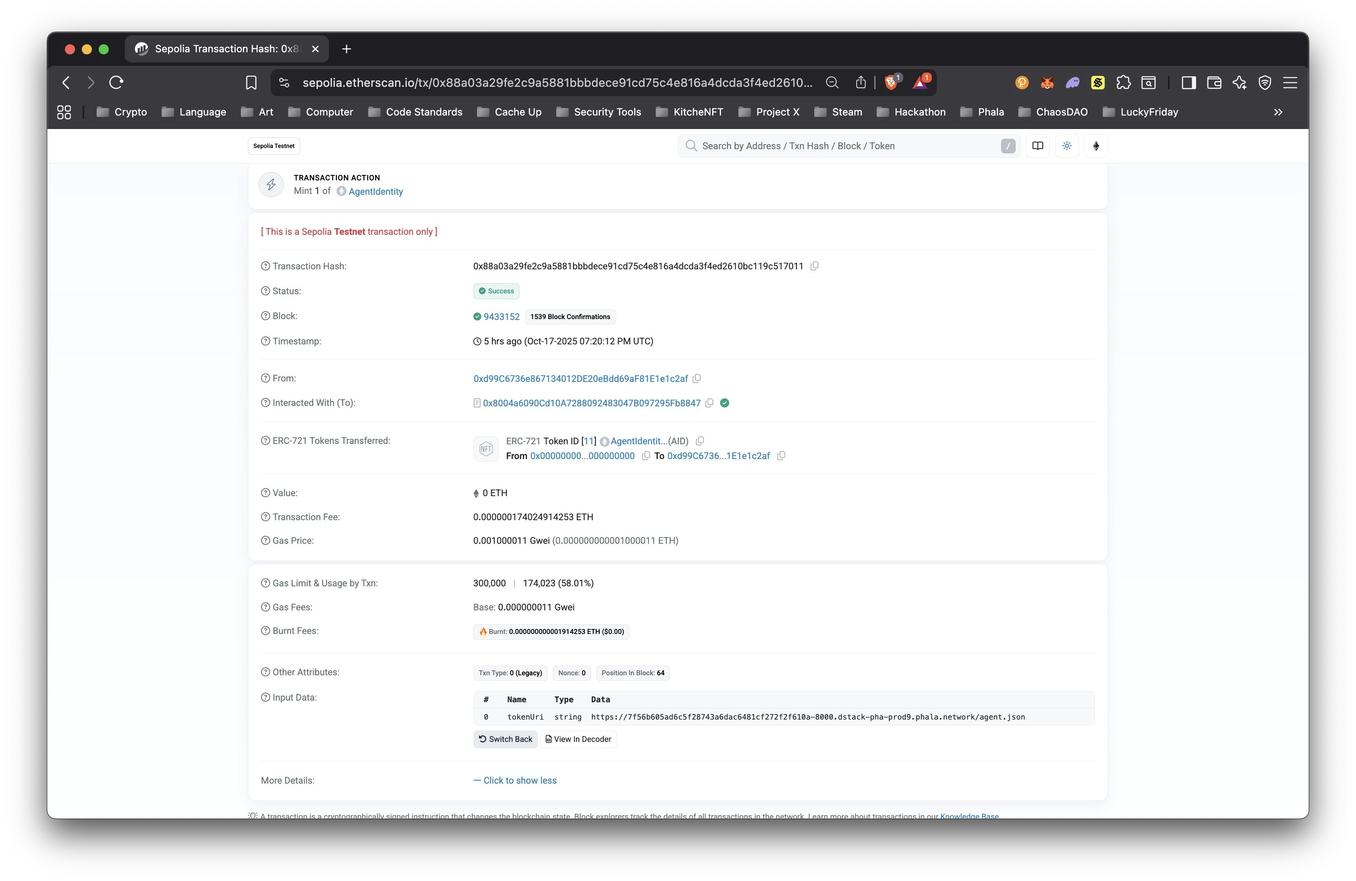1356x881 pixels.
Task: Focus the Search by Address field
Action: 843,146
